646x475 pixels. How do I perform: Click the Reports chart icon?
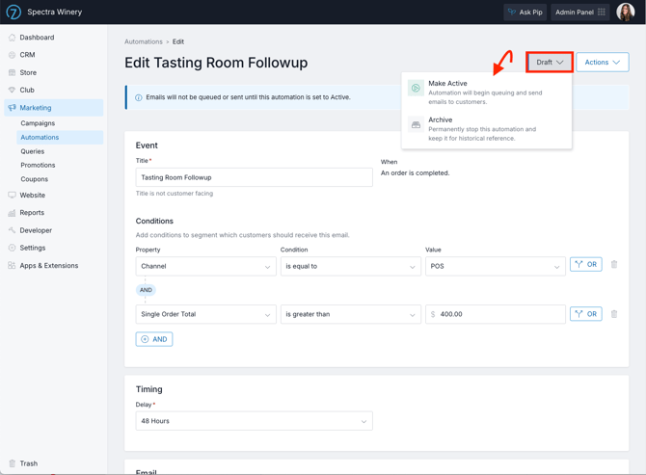point(12,213)
